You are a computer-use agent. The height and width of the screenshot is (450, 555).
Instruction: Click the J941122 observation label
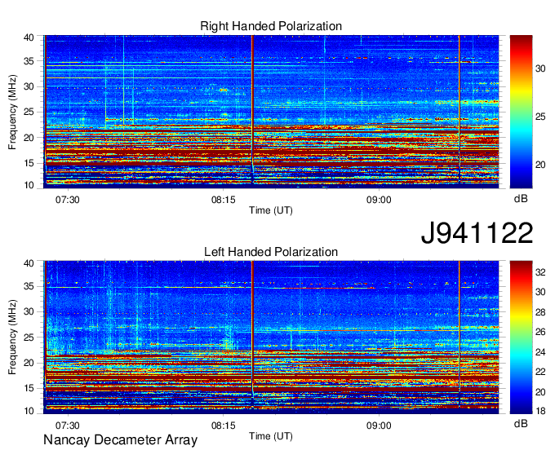(477, 232)
